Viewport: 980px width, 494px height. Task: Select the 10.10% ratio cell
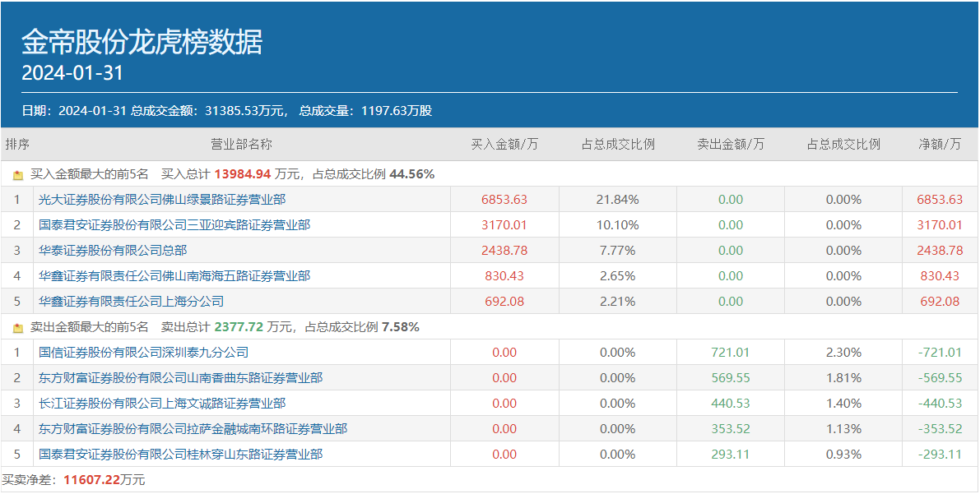pyautogui.click(x=617, y=225)
